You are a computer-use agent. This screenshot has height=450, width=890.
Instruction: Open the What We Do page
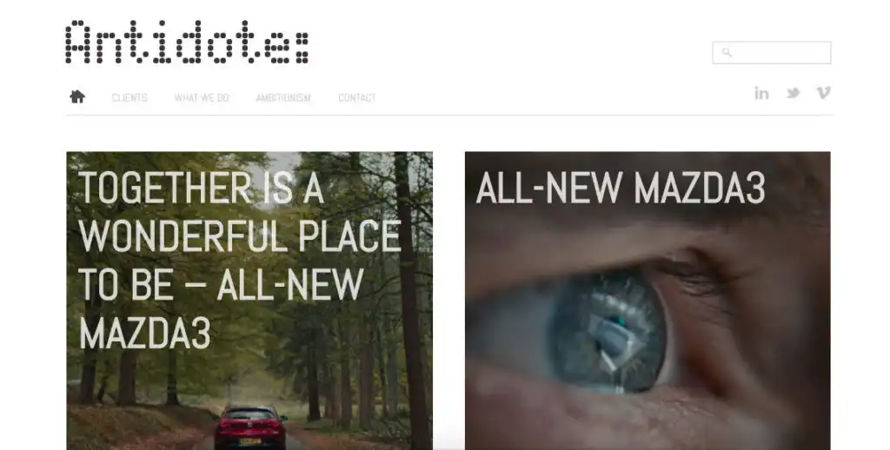click(x=202, y=97)
